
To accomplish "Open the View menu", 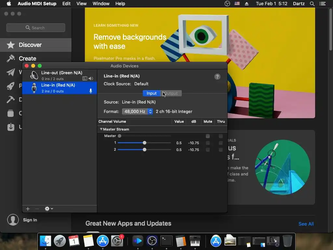I will click(82, 4).
